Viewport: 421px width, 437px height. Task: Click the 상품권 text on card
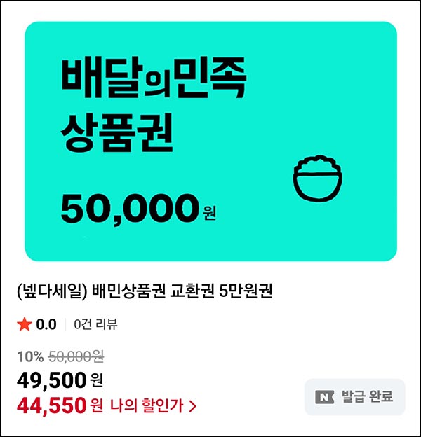pyautogui.click(x=116, y=132)
